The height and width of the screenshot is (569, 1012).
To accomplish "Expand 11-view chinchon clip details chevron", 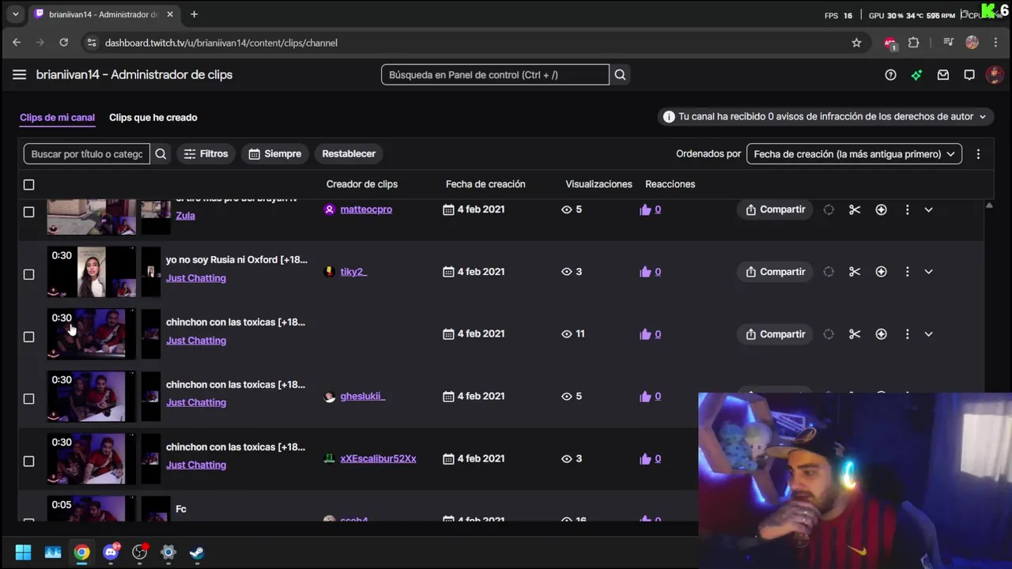I will click(928, 334).
